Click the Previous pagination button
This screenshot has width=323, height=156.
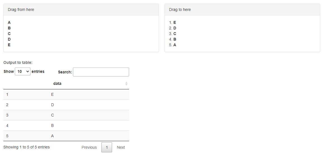[x=89, y=147]
